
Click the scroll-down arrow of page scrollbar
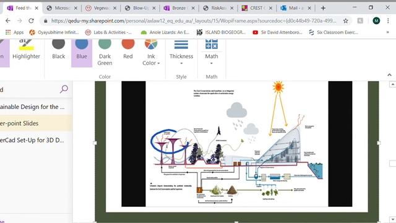click(x=392, y=219)
